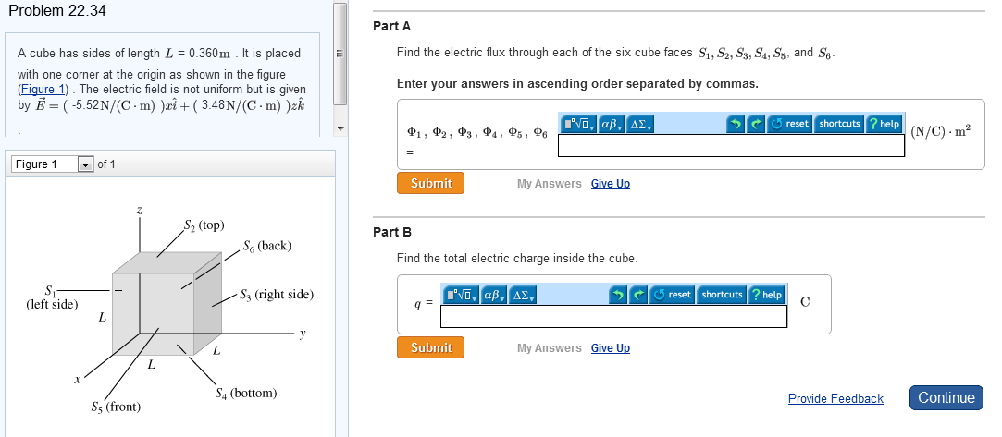
Task: Open the Figure 1 selector dropdown
Action: (85, 164)
